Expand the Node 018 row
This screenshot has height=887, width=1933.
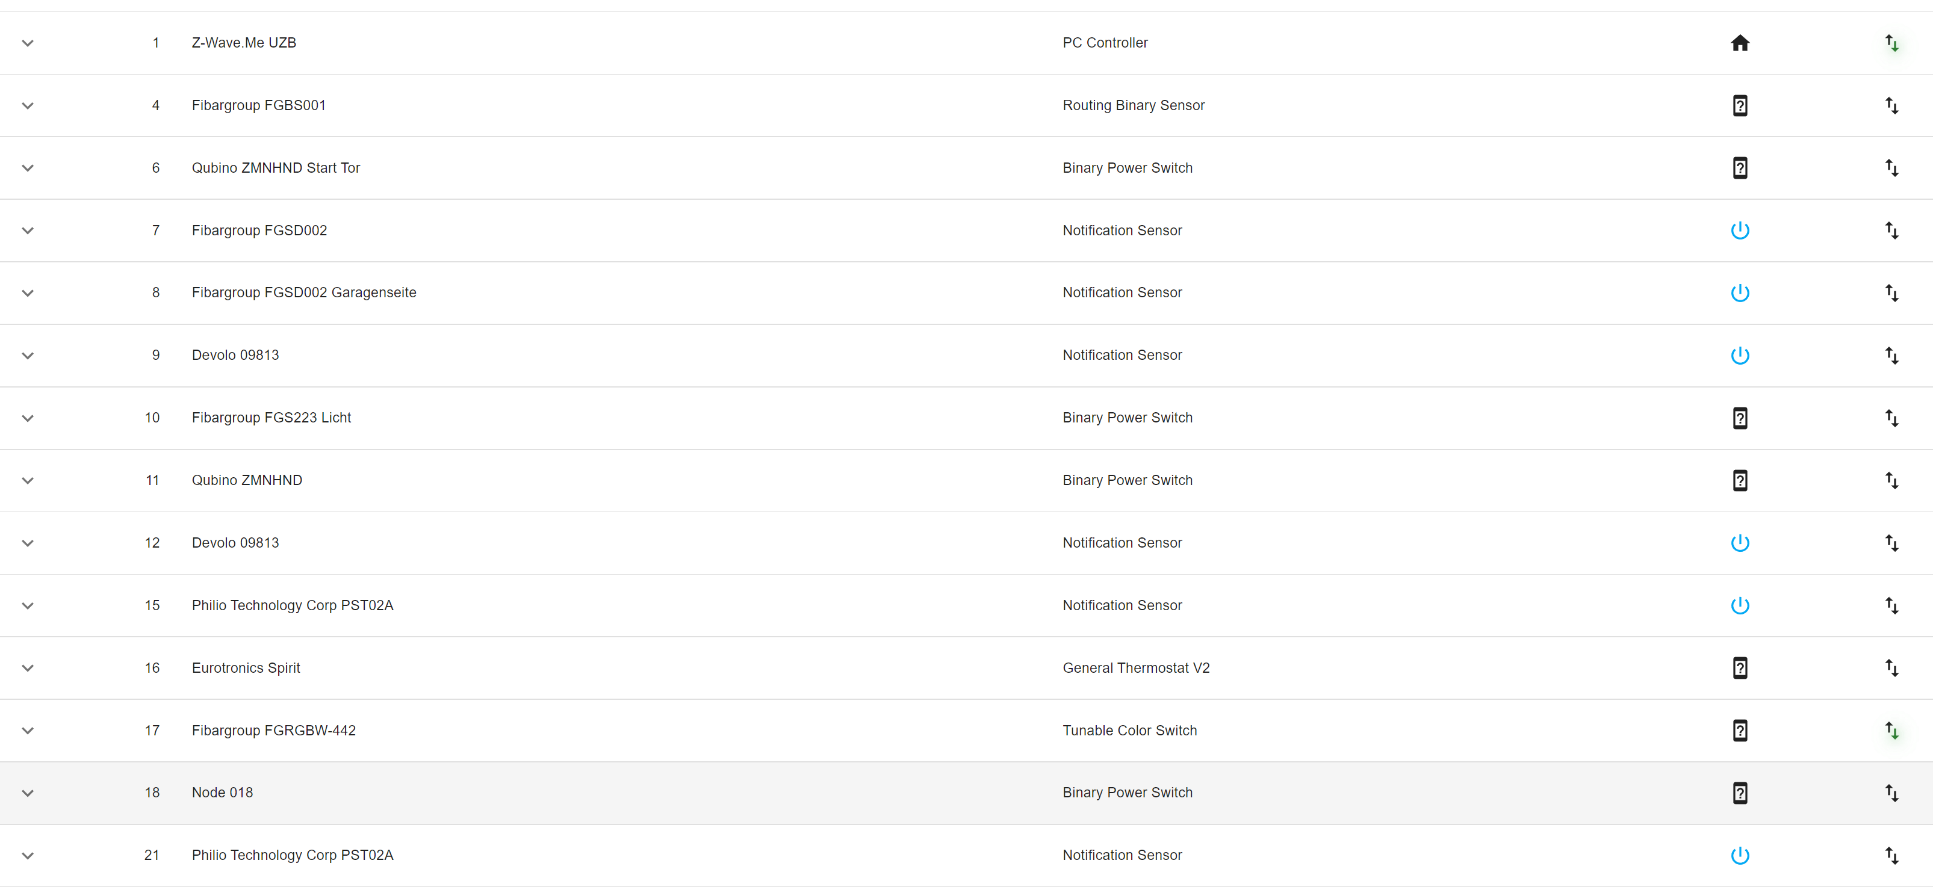pos(28,793)
